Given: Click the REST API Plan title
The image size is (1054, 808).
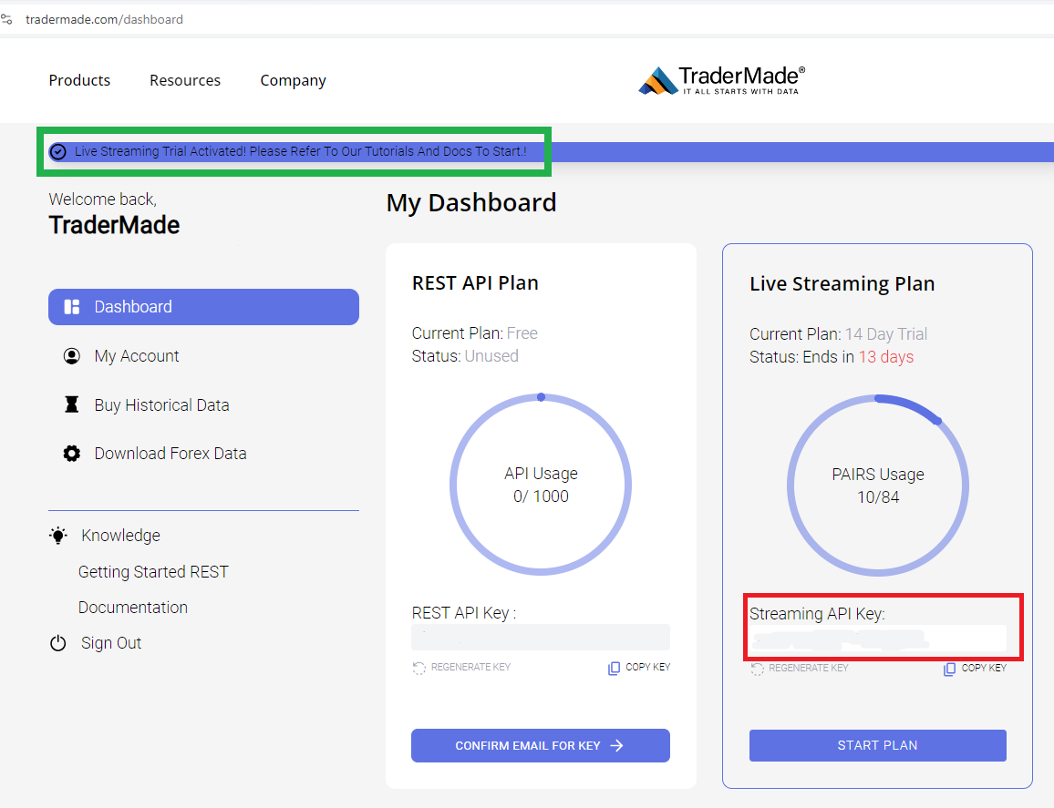Looking at the screenshot, I should click(x=475, y=283).
